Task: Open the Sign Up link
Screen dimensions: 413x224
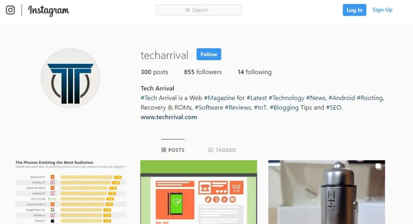Action: [x=382, y=10]
